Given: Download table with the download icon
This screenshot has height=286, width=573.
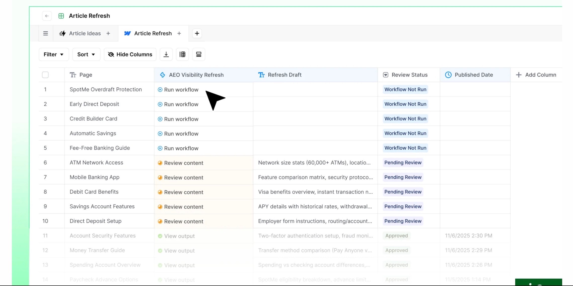Looking at the screenshot, I should 166,54.
